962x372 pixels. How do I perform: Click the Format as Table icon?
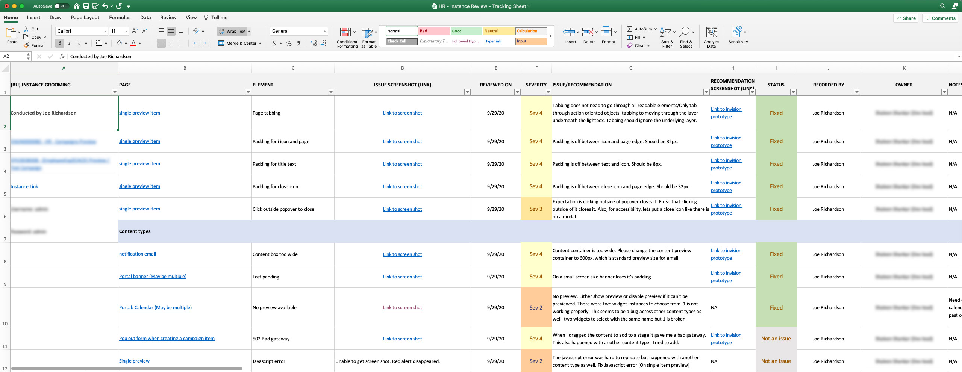(367, 32)
